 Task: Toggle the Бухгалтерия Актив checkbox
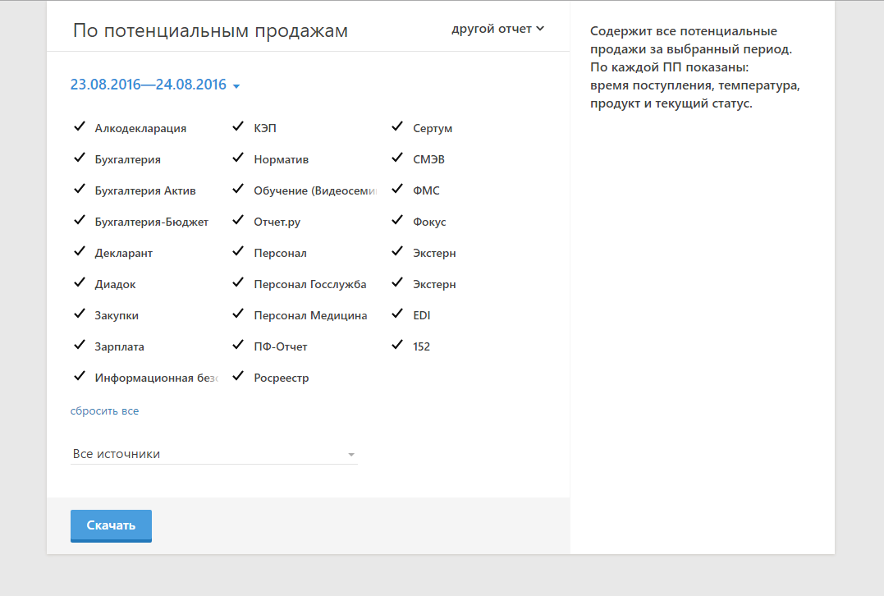[x=80, y=190]
